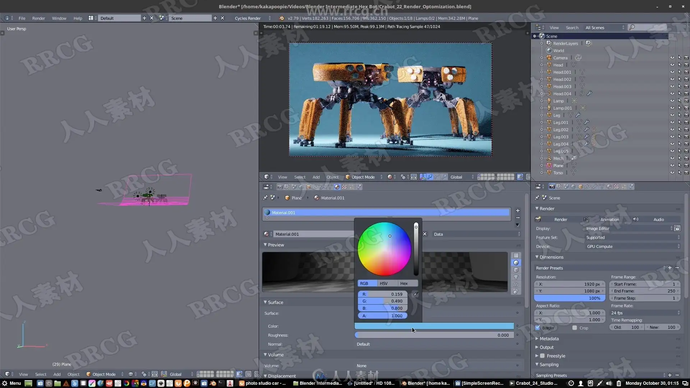
Task: Add a new material slot with plus
Action: [517, 211]
